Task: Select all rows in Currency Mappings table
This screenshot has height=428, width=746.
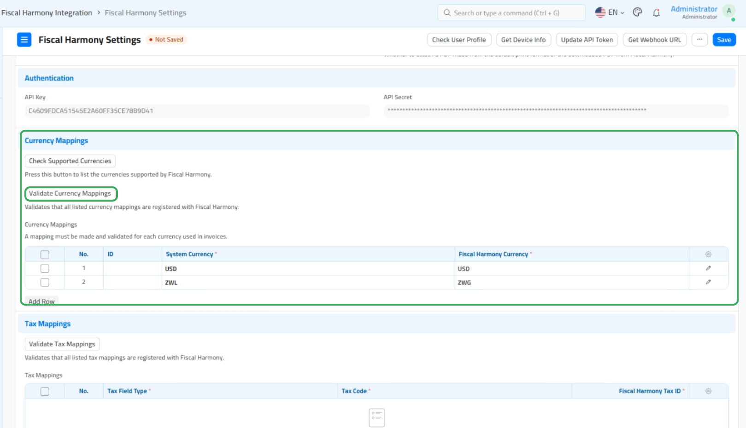Action: [45, 254]
